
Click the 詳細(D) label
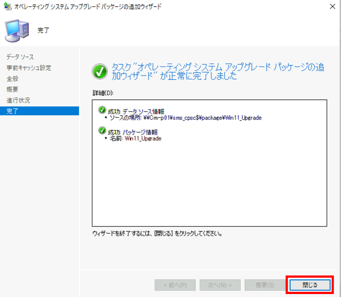click(x=103, y=93)
